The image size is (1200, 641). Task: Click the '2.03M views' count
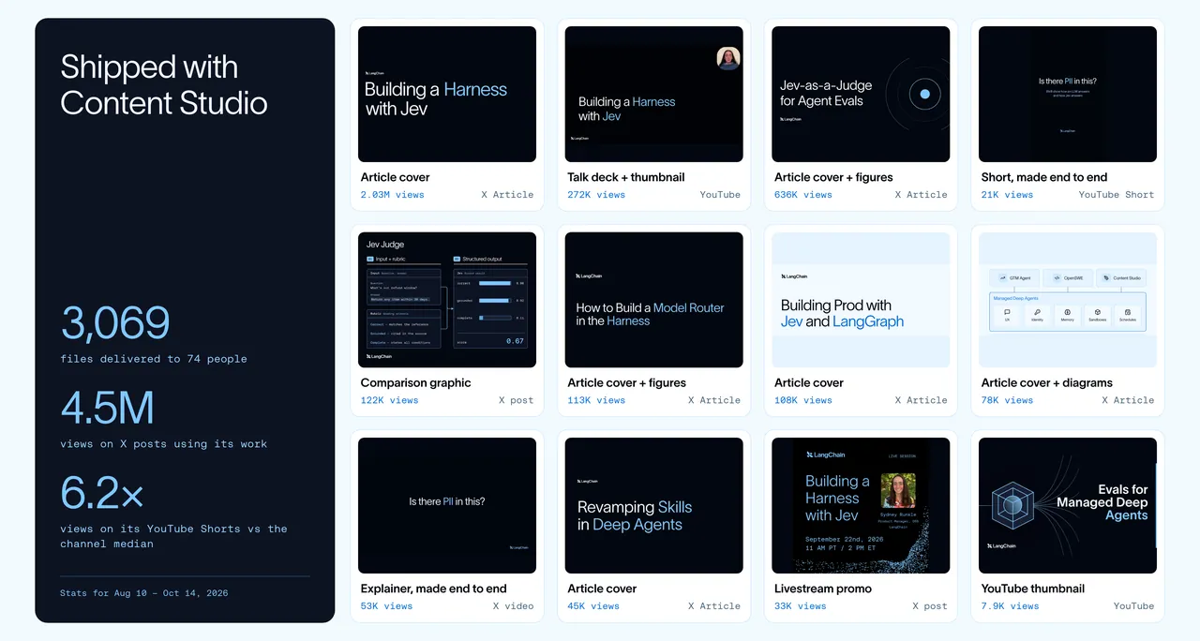[x=392, y=195]
